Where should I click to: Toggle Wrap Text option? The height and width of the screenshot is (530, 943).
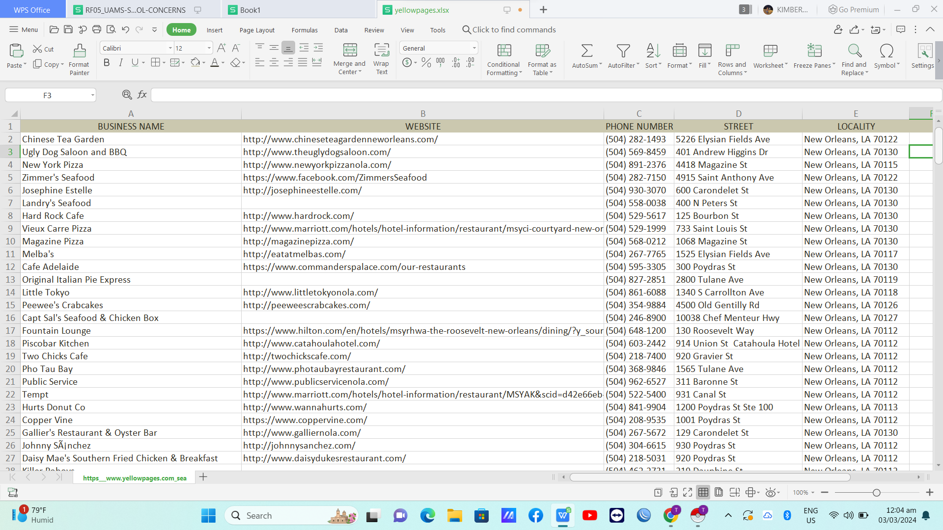[x=381, y=51]
